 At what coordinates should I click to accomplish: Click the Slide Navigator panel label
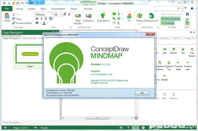[12, 122]
